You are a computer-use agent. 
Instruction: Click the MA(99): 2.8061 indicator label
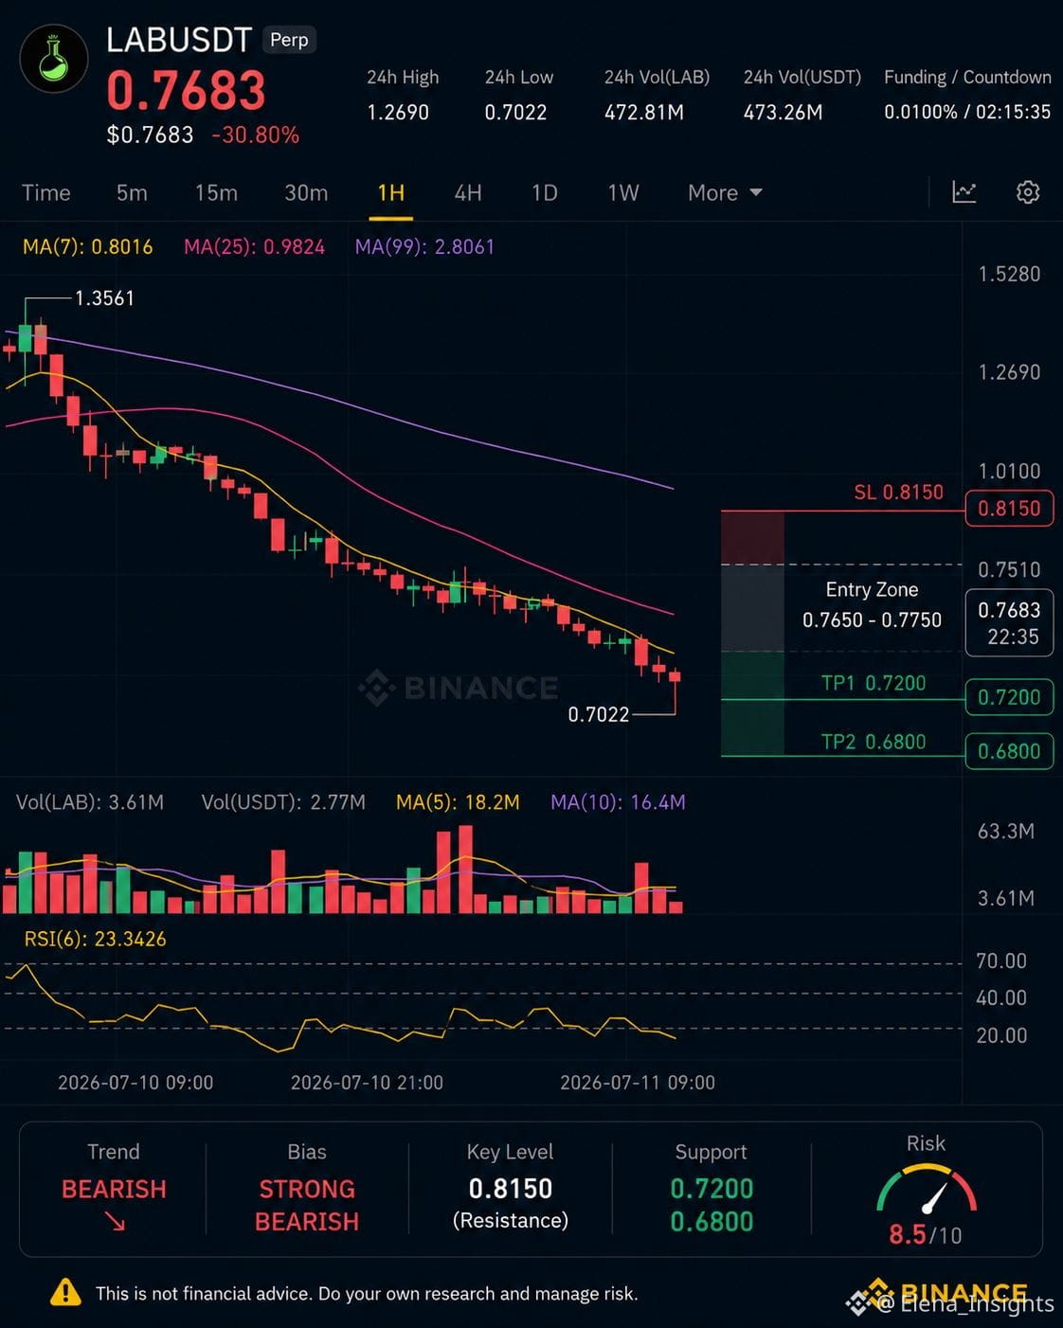(x=424, y=247)
